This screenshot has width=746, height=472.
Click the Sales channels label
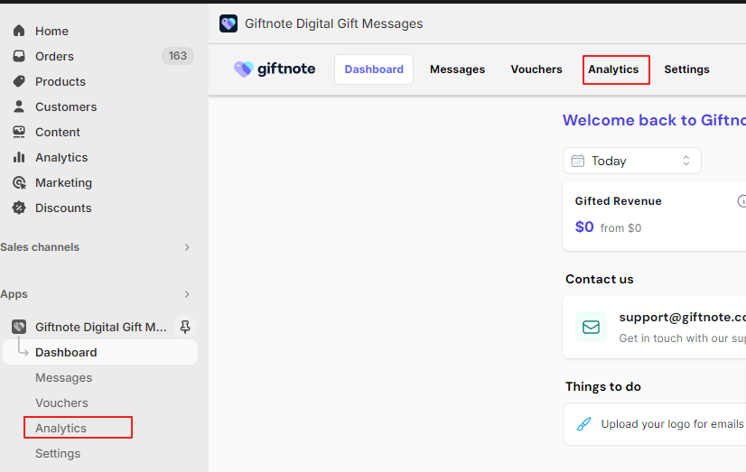(40, 247)
